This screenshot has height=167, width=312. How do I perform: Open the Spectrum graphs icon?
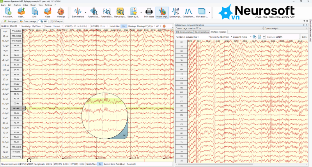[x=175, y=12]
